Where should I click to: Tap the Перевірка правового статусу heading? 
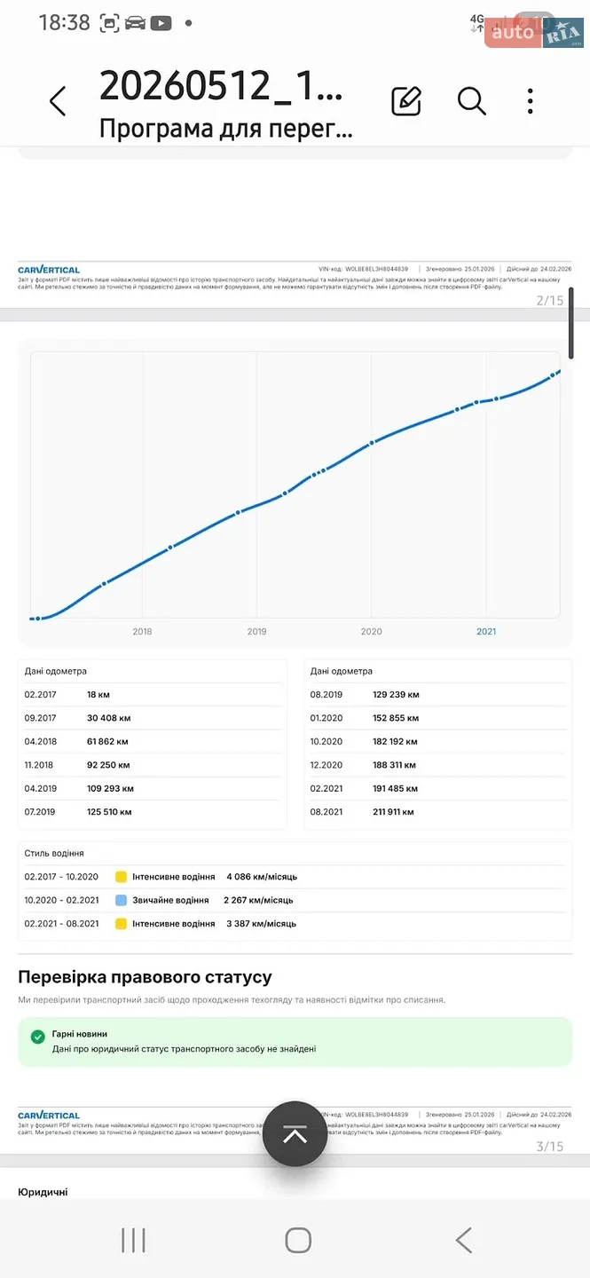point(145,977)
